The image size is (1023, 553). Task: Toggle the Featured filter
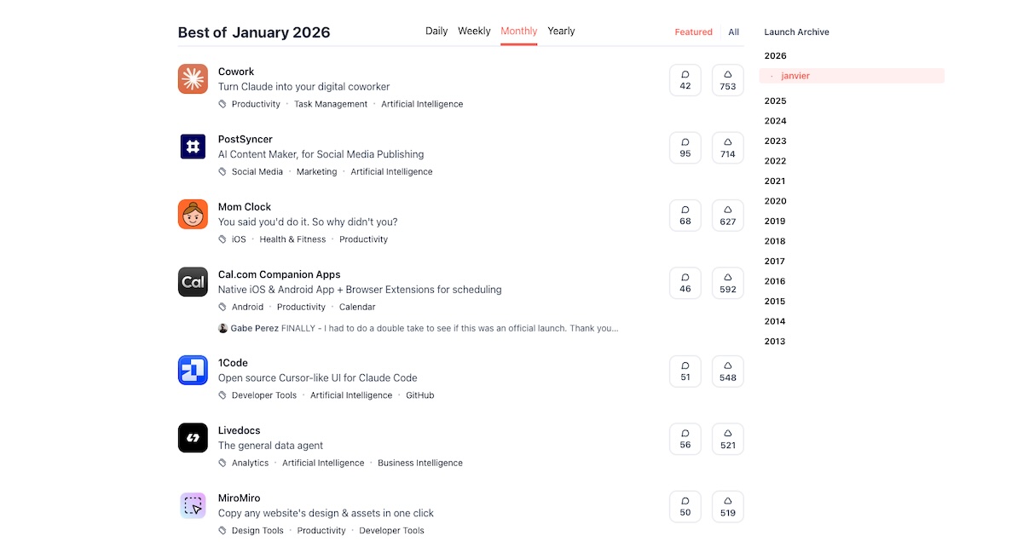pos(693,32)
